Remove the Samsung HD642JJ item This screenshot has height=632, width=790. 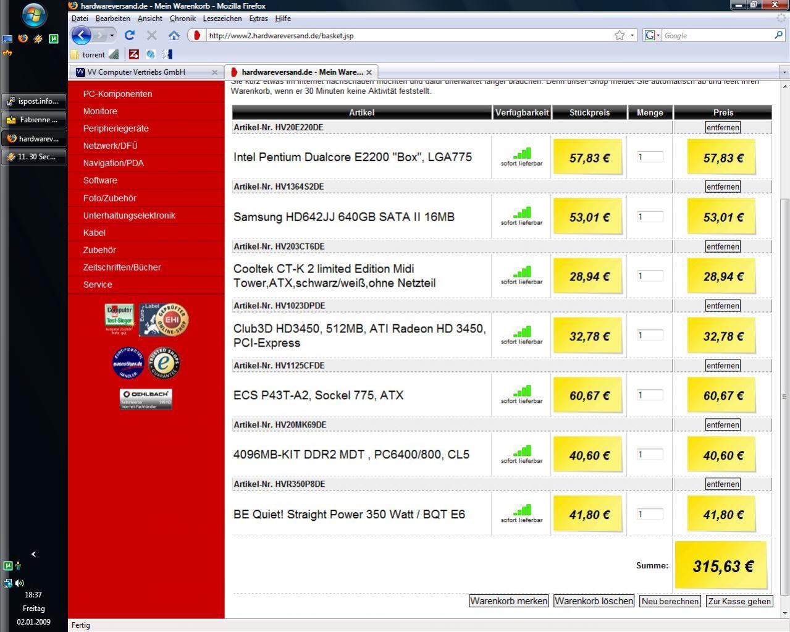(x=723, y=187)
